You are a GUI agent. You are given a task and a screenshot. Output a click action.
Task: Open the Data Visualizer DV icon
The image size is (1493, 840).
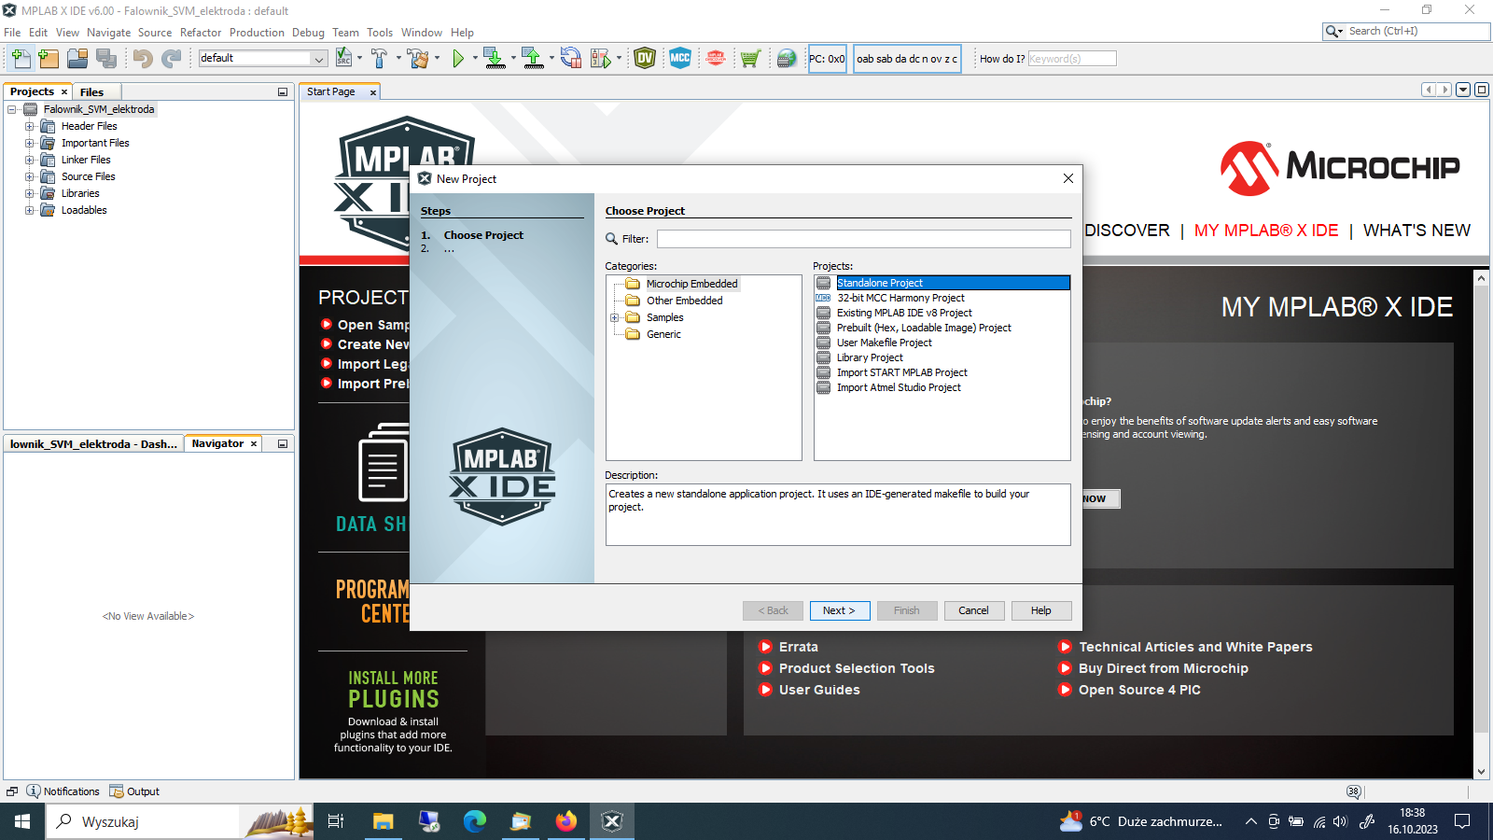645,59
